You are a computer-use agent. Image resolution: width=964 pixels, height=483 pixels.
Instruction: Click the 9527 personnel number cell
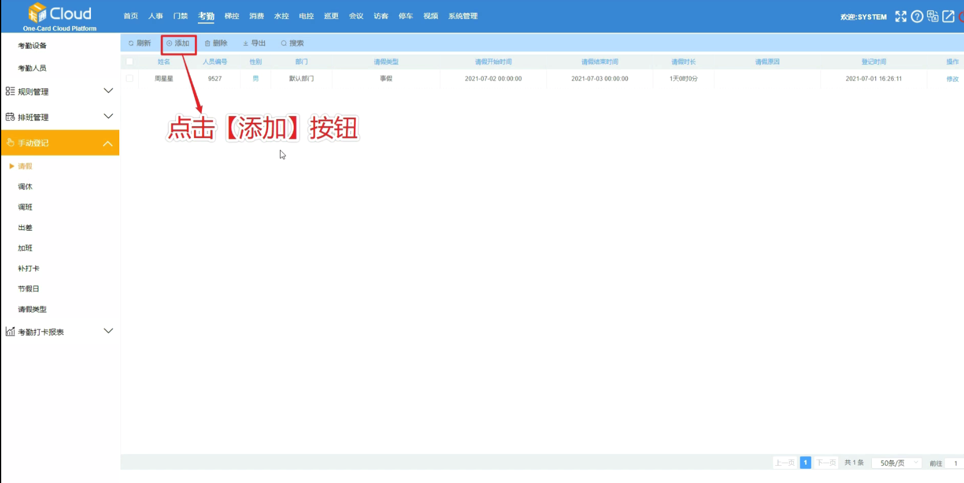(215, 78)
